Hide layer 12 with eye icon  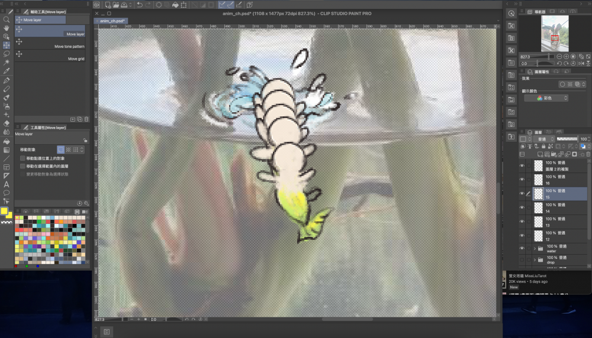pos(522,236)
